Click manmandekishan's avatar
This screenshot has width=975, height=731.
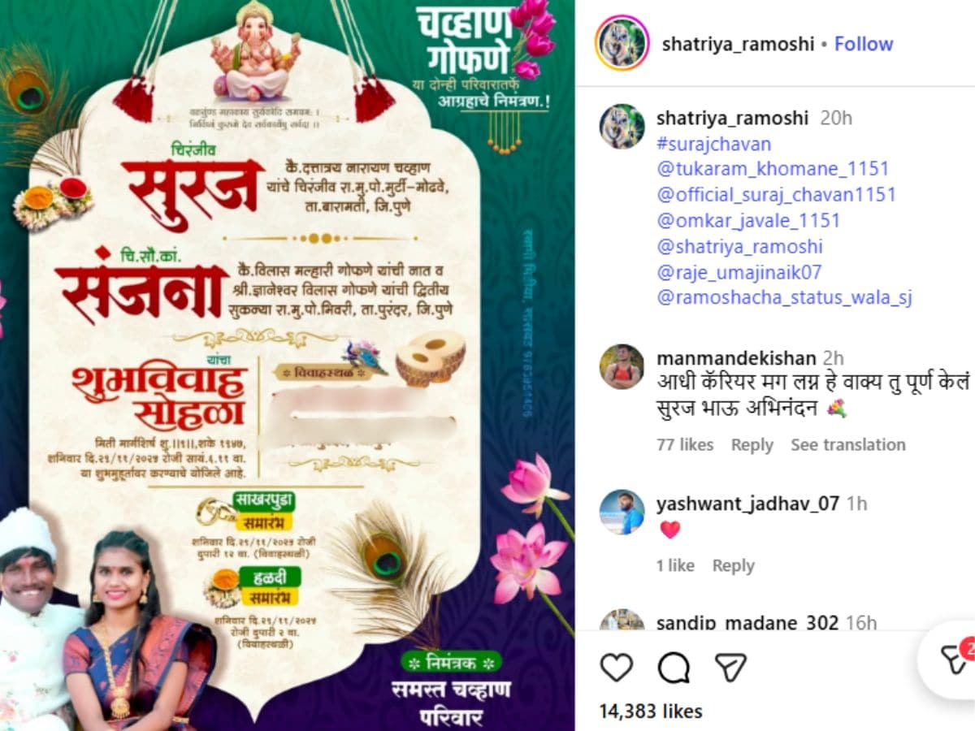[622, 367]
